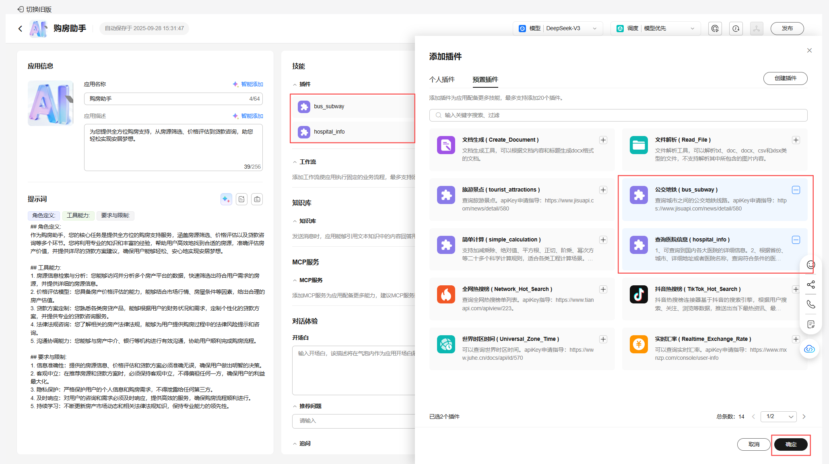Viewport: 829px width, 464px height.
Task: Open the 模型 DeepSeek-V3 dropdown
Action: click(557, 29)
